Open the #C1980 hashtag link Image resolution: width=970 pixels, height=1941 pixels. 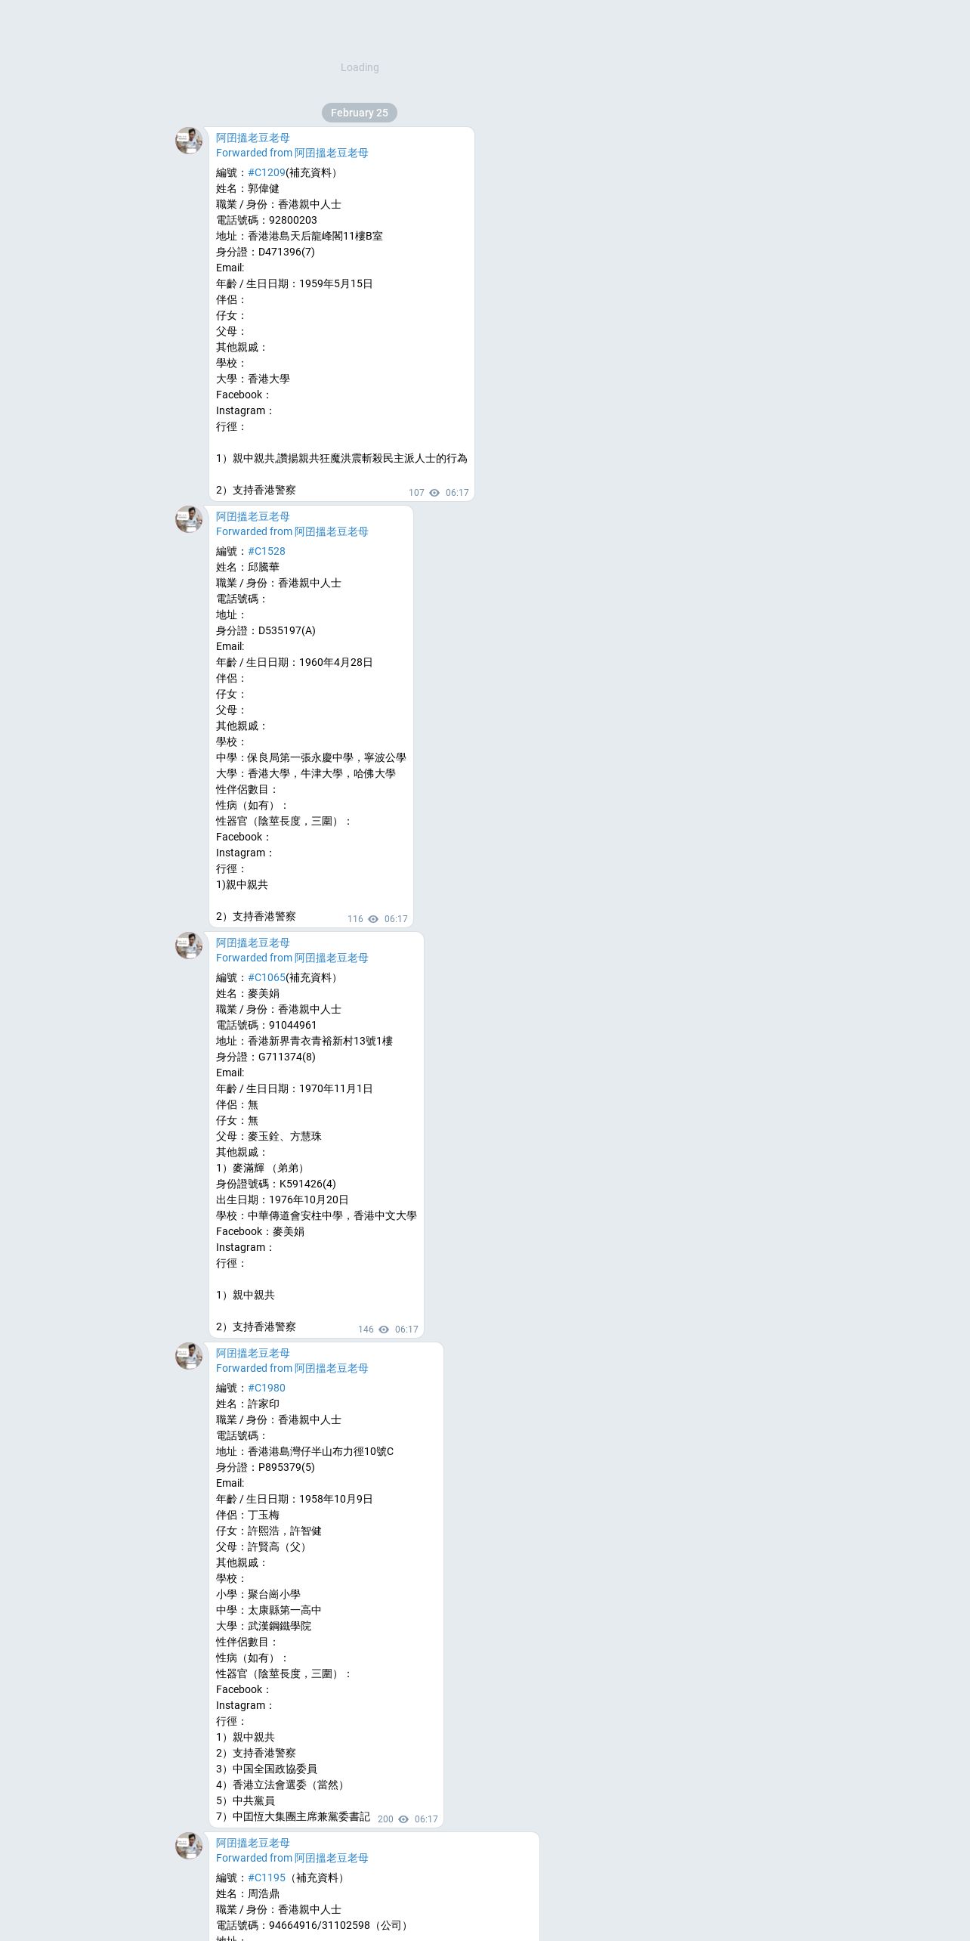(267, 1388)
